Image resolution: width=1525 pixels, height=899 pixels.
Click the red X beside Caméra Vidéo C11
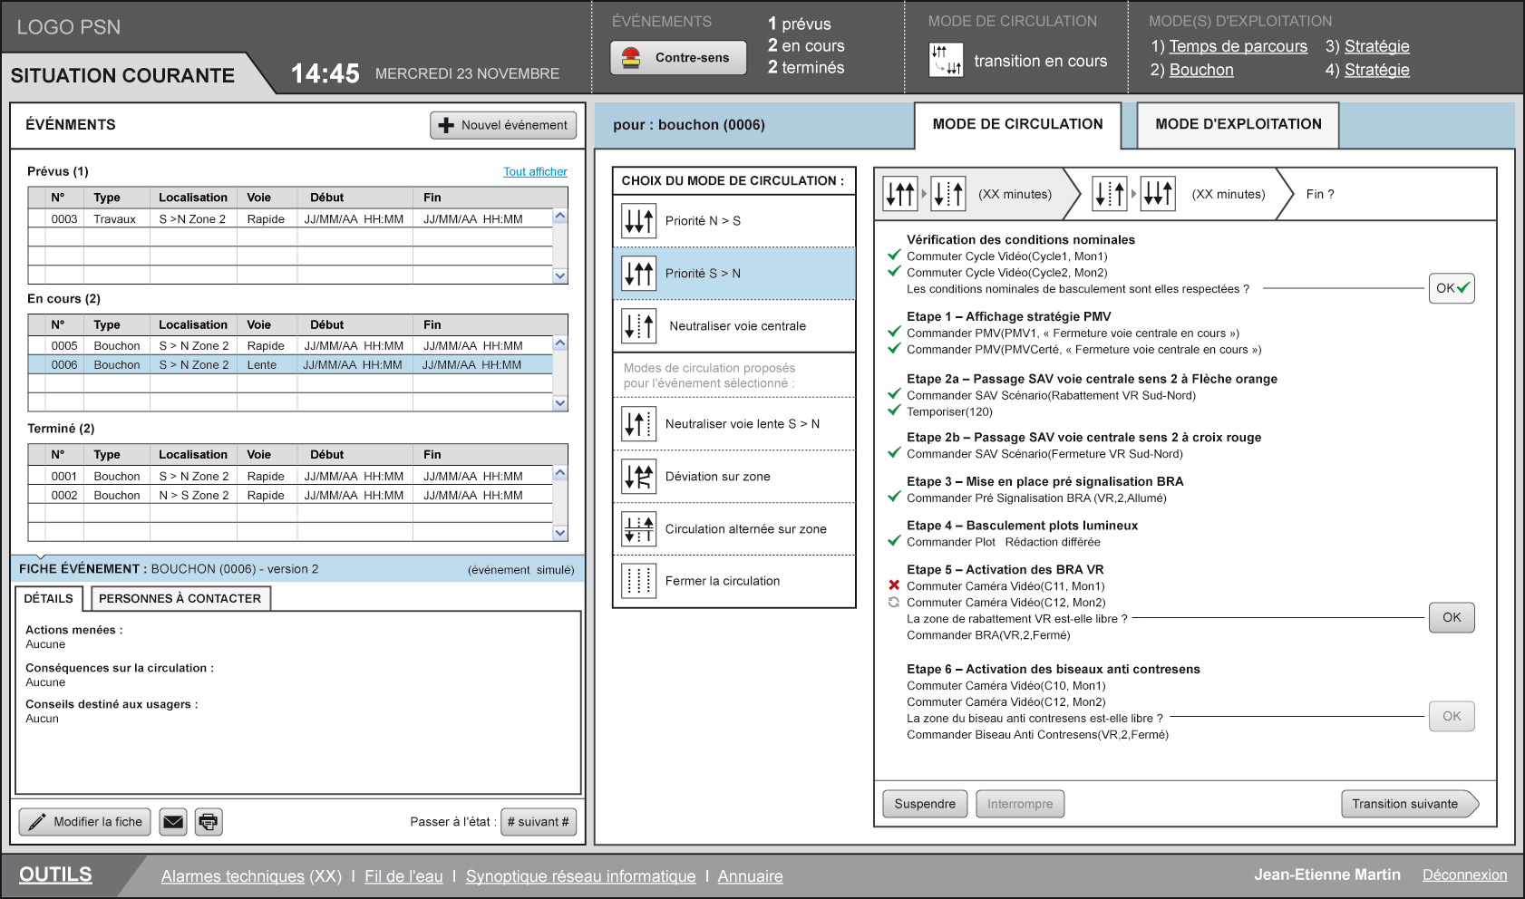click(x=894, y=585)
